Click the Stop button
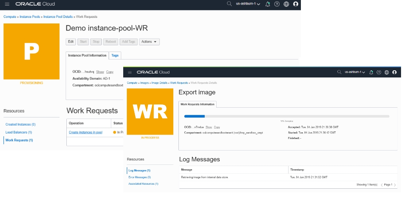The image size is (407, 201). pos(96,42)
